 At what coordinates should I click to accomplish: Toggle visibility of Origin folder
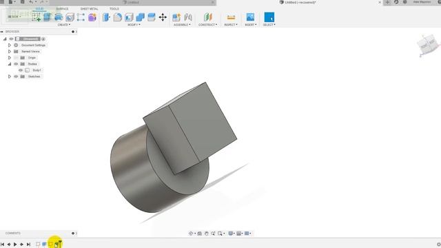[x=16, y=58]
